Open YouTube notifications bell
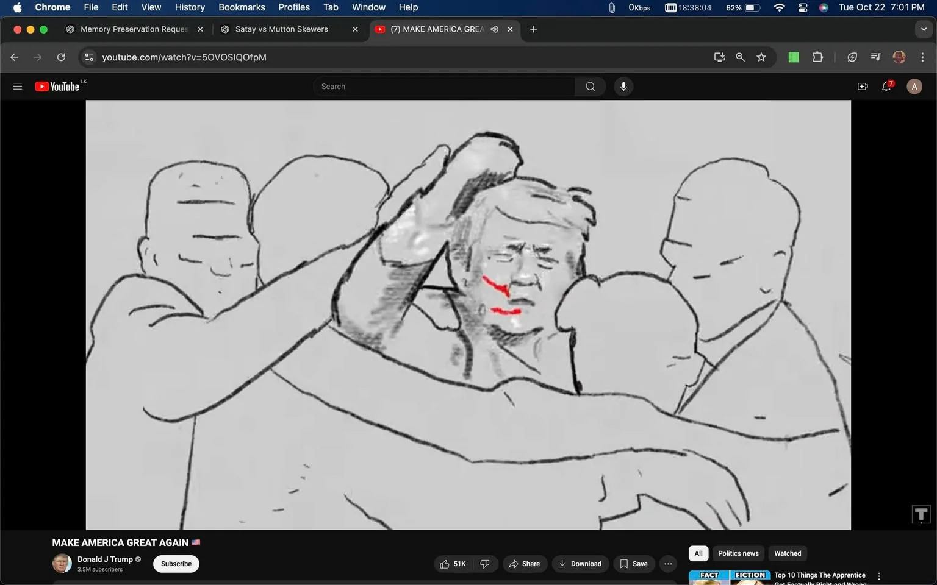The image size is (937, 585). pyautogui.click(x=887, y=87)
